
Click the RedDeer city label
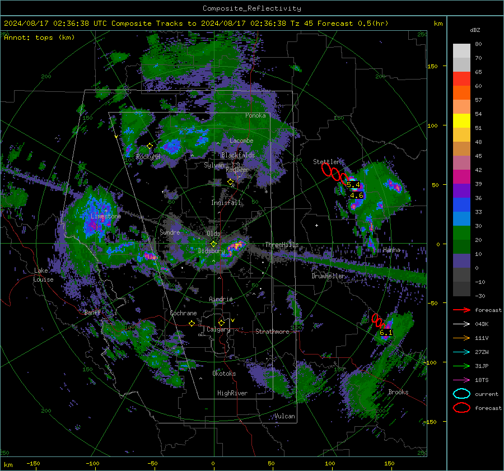(x=237, y=170)
